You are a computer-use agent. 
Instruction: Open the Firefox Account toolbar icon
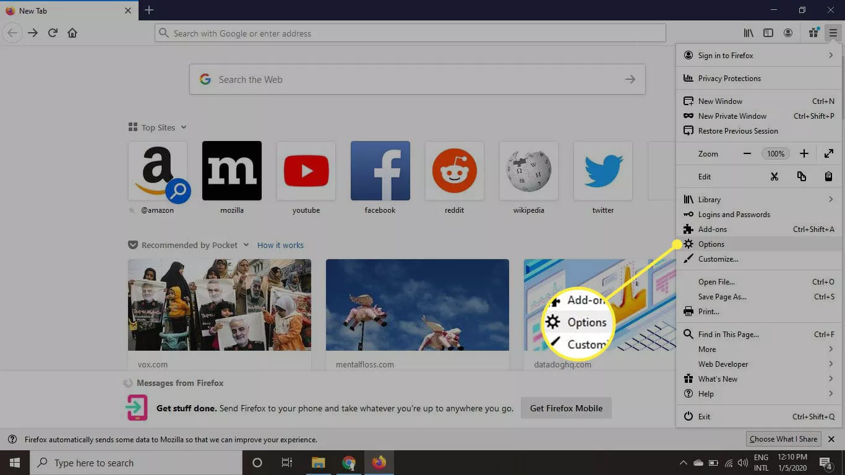click(788, 33)
